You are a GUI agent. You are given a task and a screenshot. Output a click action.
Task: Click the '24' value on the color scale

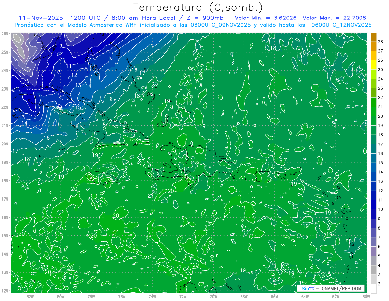pyautogui.click(x=381, y=79)
